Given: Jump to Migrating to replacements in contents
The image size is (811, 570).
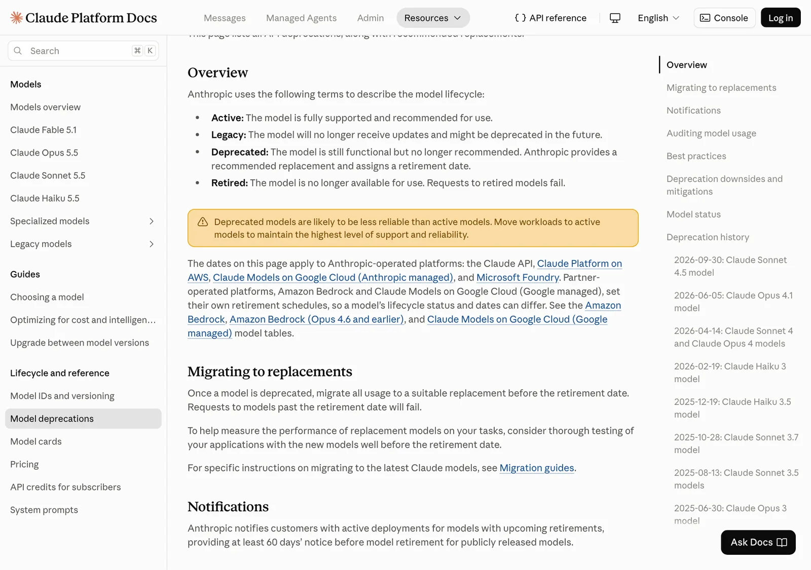Looking at the screenshot, I should coord(721,88).
